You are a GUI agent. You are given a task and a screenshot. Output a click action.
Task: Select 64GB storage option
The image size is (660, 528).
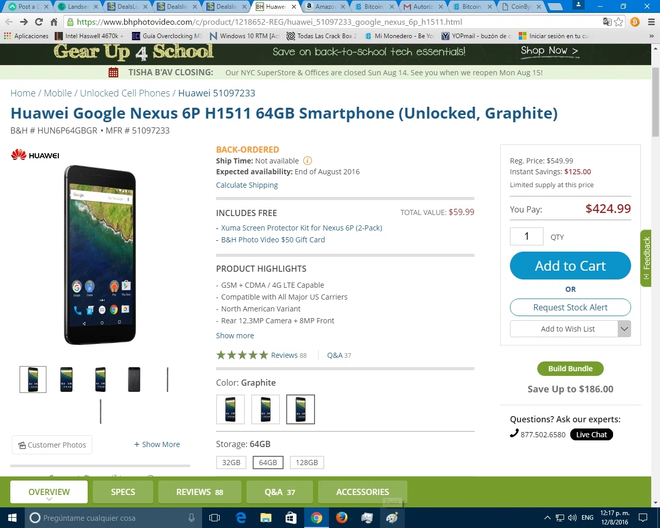click(x=268, y=463)
